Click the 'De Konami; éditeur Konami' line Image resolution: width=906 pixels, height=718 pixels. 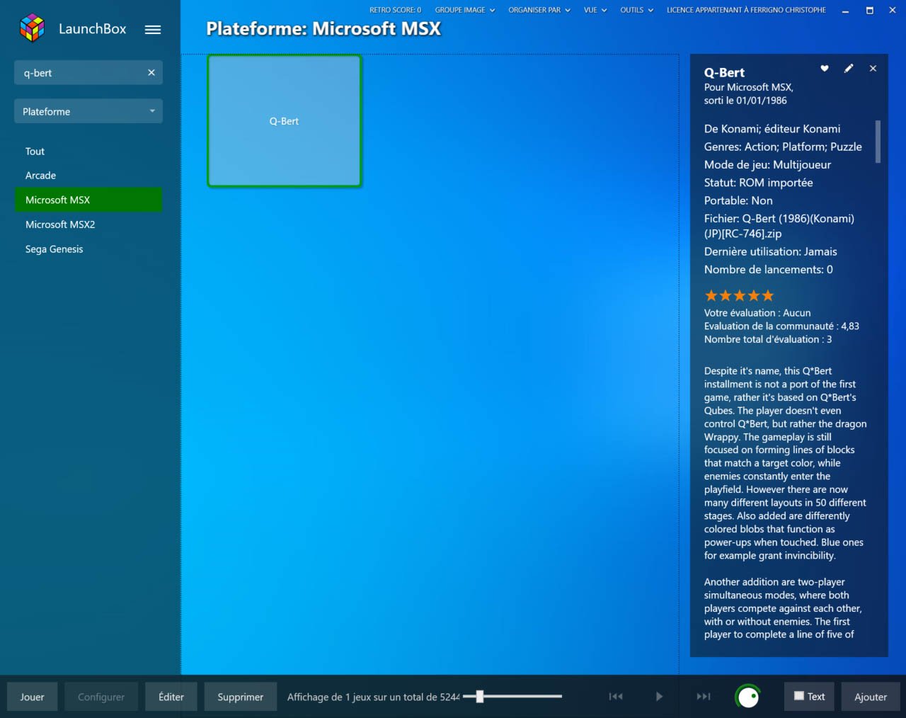pyautogui.click(x=772, y=129)
